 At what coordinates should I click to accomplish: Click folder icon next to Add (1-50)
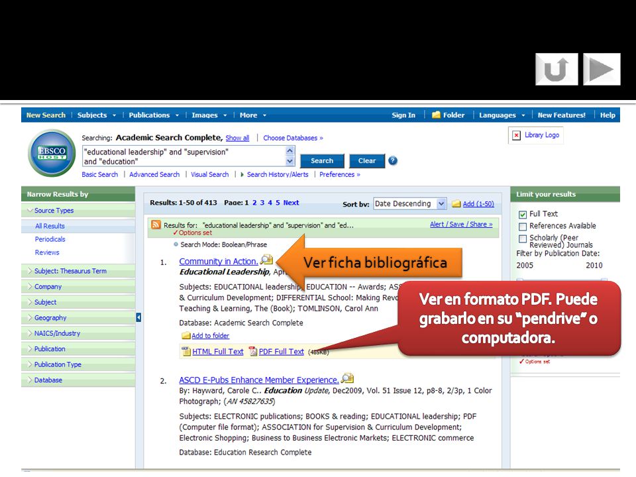(x=456, y=203)
